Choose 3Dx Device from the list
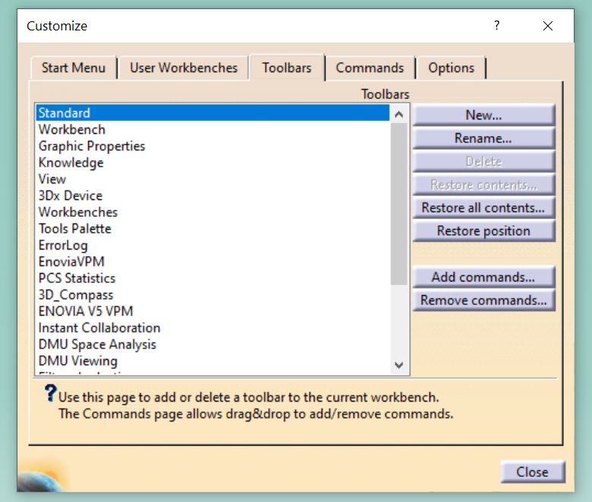The image size is (592, 502). tap(70, 195)
